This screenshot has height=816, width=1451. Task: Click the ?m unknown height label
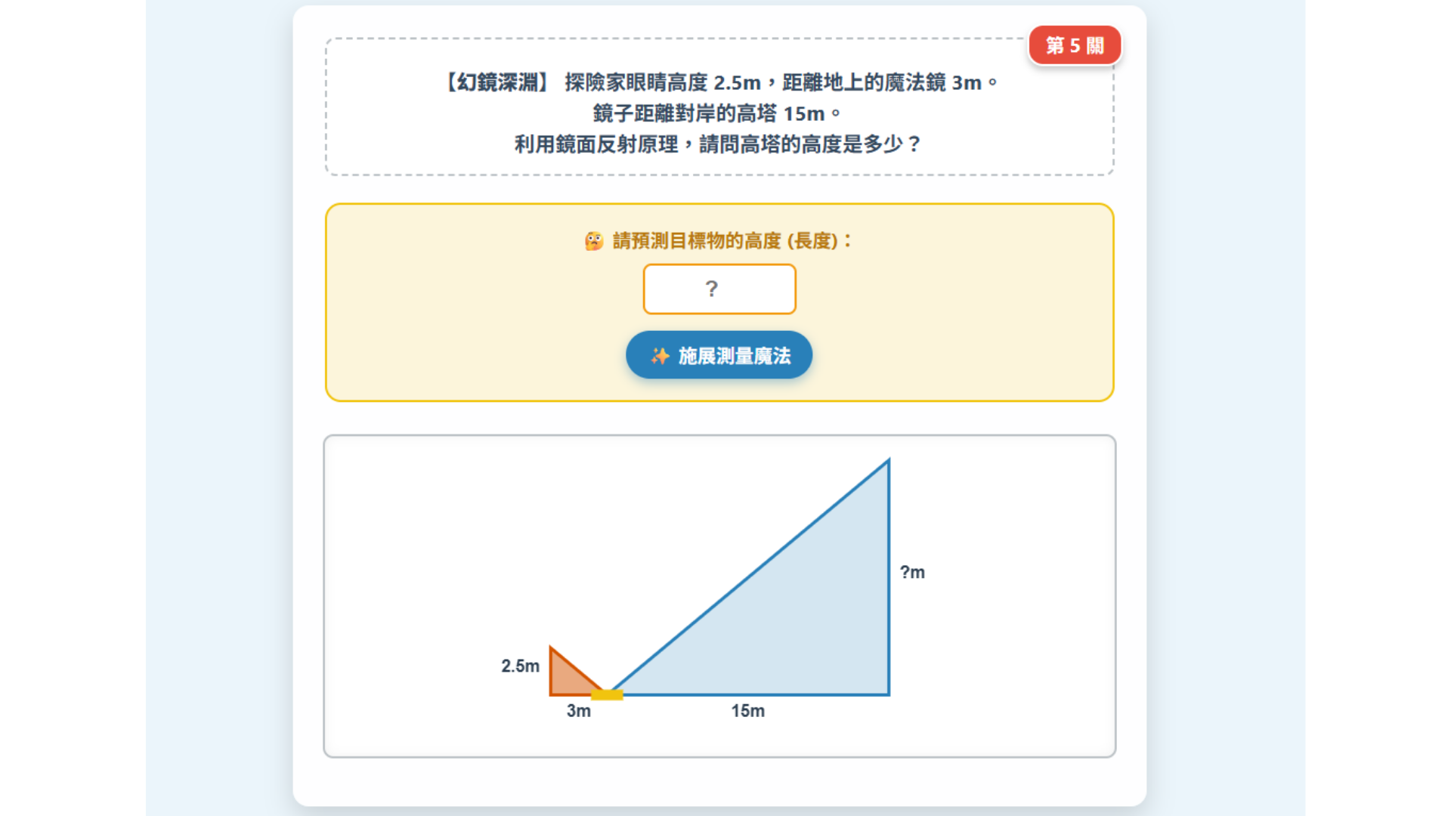click(x=912, y=572)
